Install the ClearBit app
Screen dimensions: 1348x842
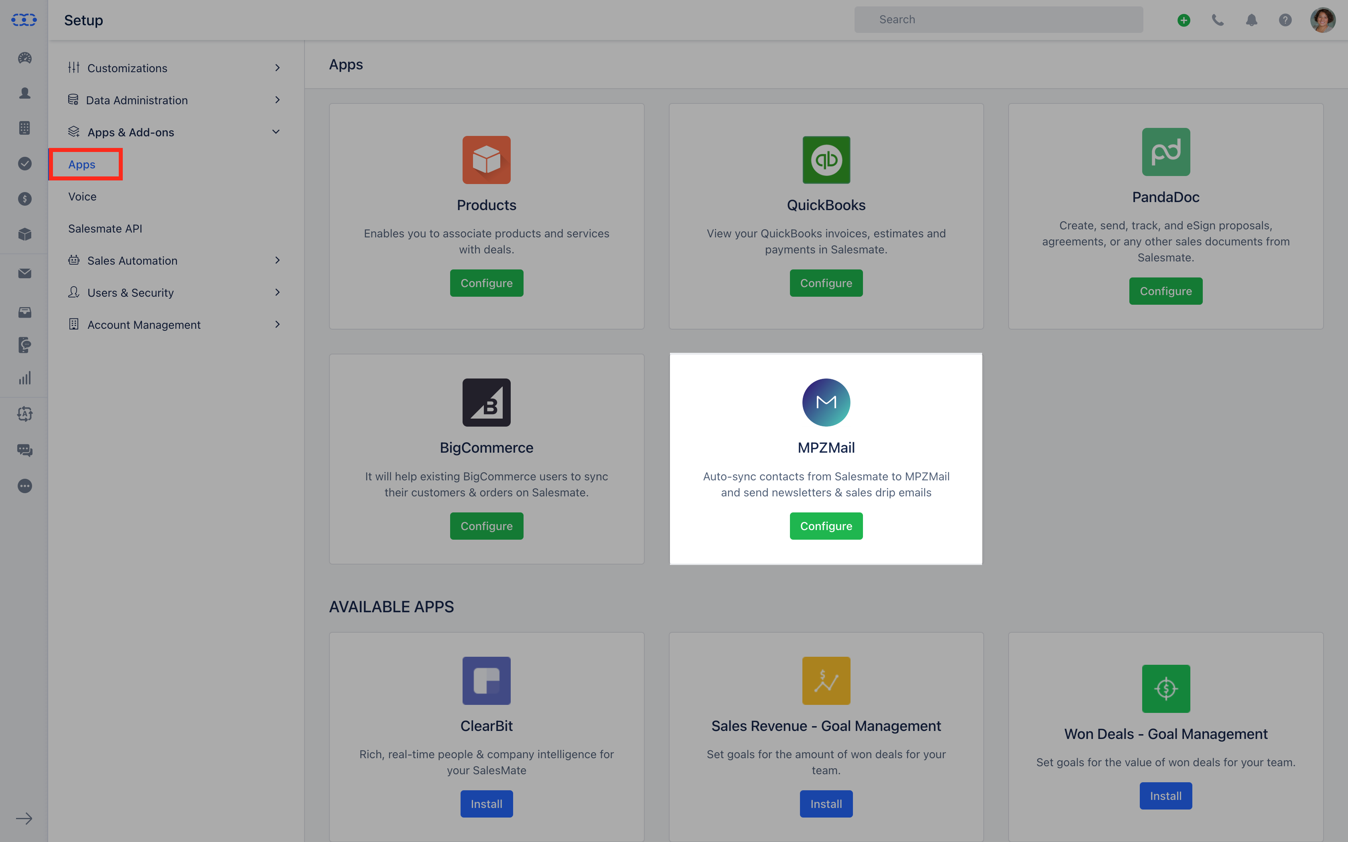tap(486, 804)
